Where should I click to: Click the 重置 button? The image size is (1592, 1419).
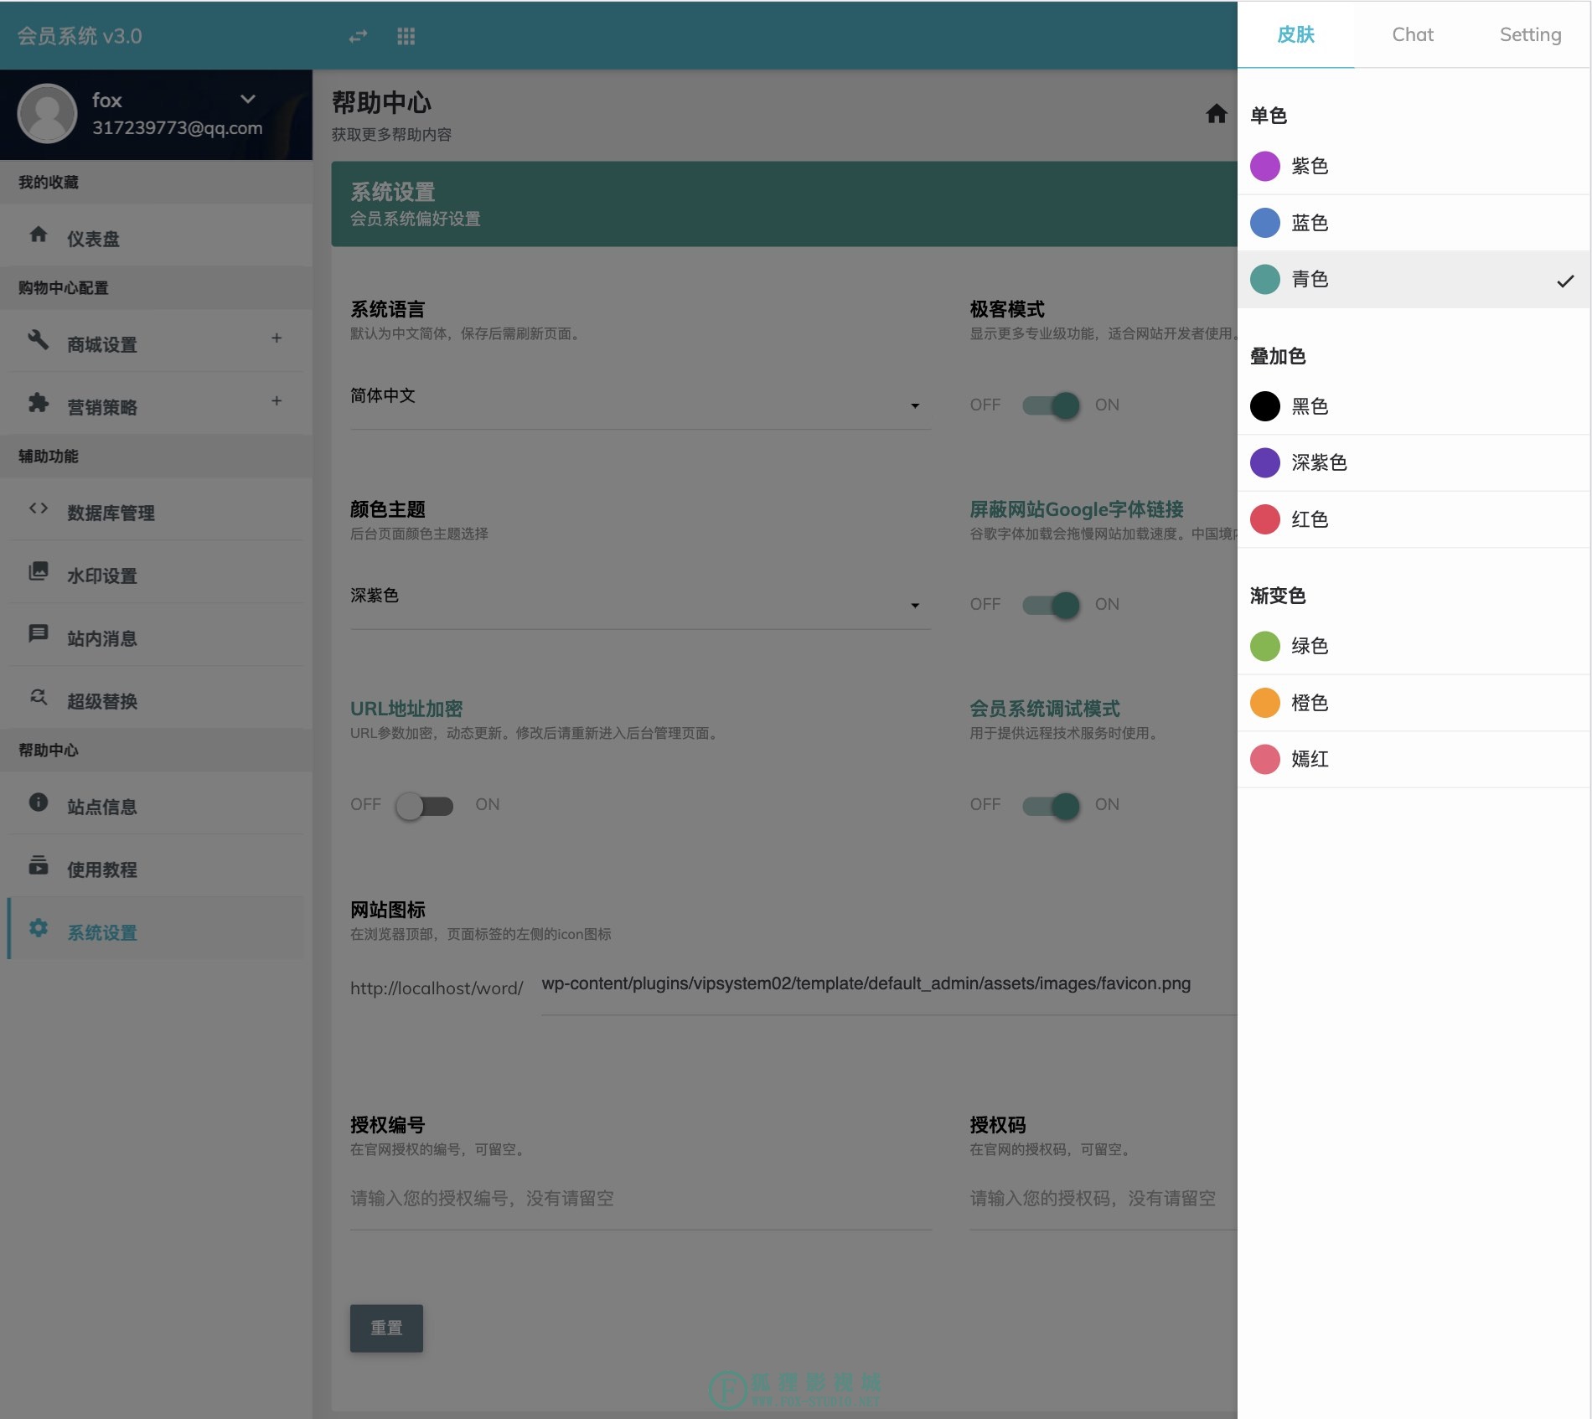pos(386,1328)
